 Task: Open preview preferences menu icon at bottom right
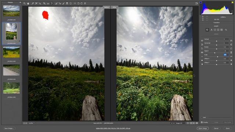click(197, 123)
